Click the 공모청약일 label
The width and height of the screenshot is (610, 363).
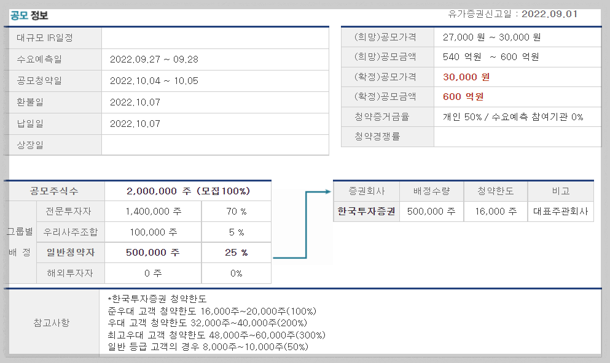[x=39, y=81]
